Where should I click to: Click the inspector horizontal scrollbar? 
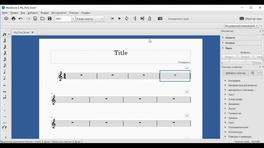(x=241, y=63)
